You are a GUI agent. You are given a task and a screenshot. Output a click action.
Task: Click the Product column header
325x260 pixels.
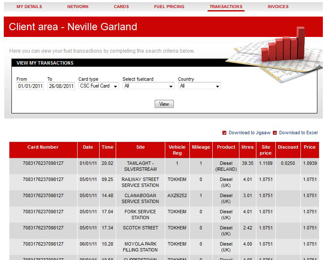pos(226,150)
